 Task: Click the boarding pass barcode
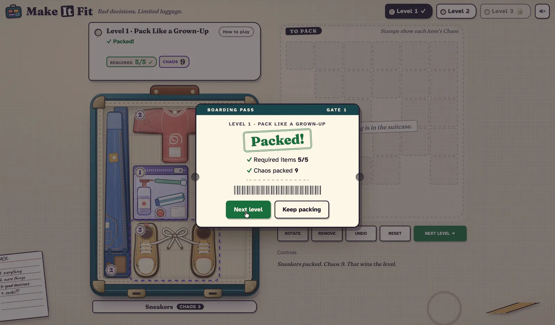277,190
